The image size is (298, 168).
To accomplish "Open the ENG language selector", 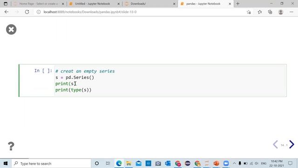I will pos(264,163).
